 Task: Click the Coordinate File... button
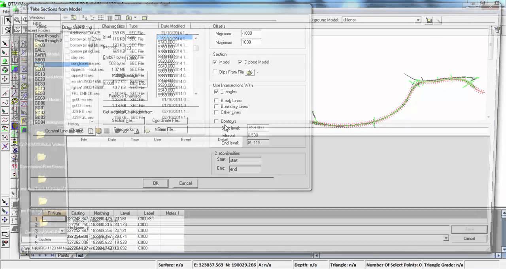(166, 121)
